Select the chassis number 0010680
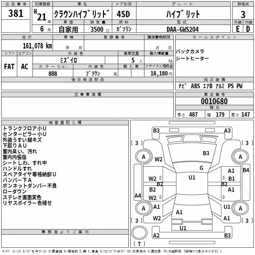Image resolution: width=255 pixels, height=255 pixels. tap(214, 101)
